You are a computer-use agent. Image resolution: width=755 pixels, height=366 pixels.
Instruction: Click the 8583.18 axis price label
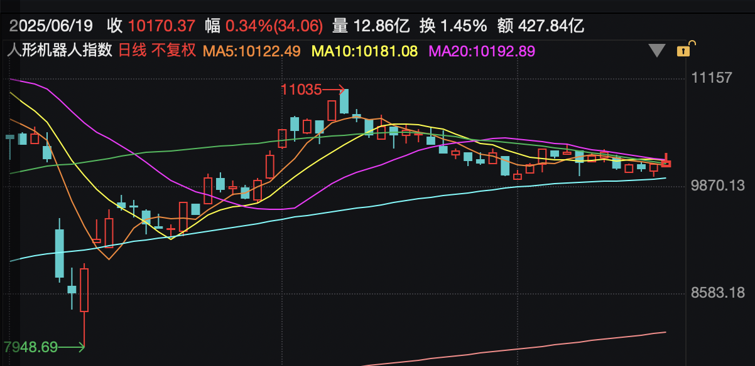tap(717, 293)
